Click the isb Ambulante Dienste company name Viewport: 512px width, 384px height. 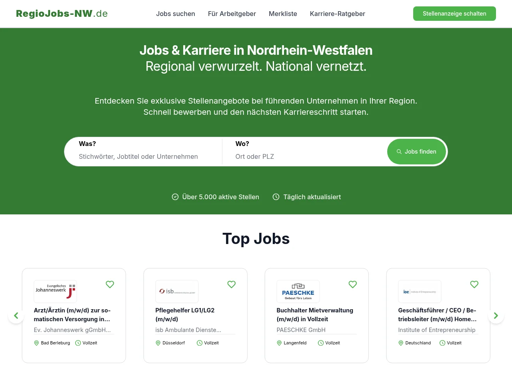tap(188, 330)
